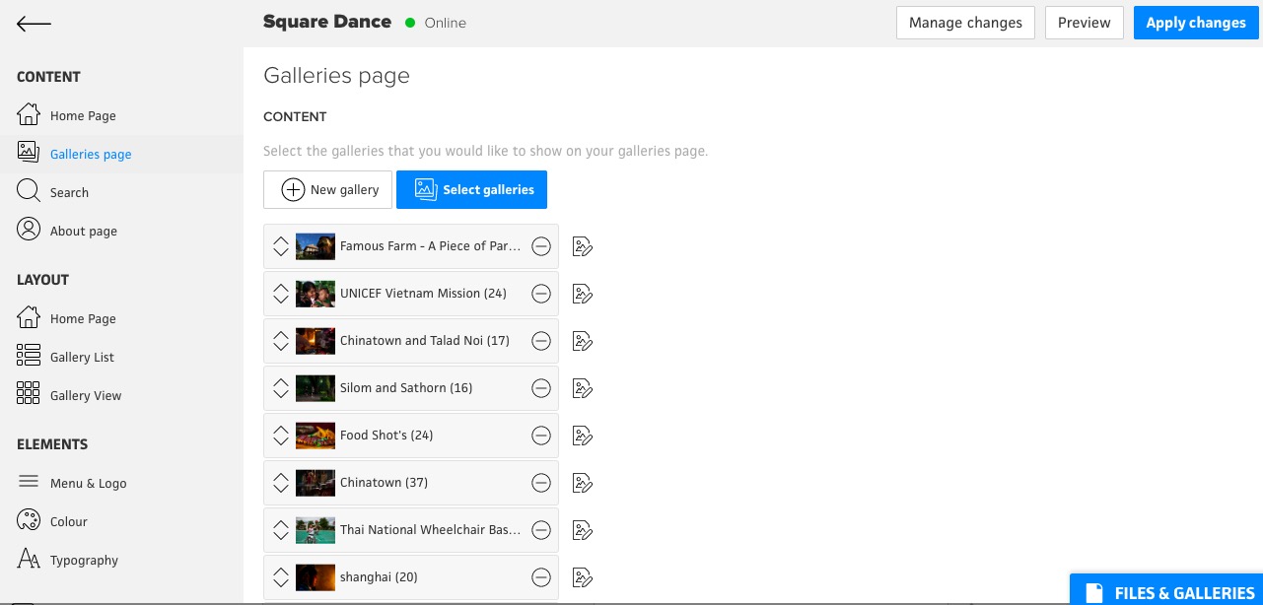The height and width of the screenshot is (605, 1263).
Task: Open Gallery View layout settings
Action: pos(70,395)
